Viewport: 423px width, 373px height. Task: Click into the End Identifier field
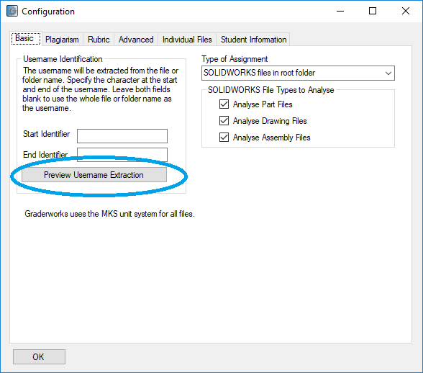pyautogui.click(x=122, y=155)
